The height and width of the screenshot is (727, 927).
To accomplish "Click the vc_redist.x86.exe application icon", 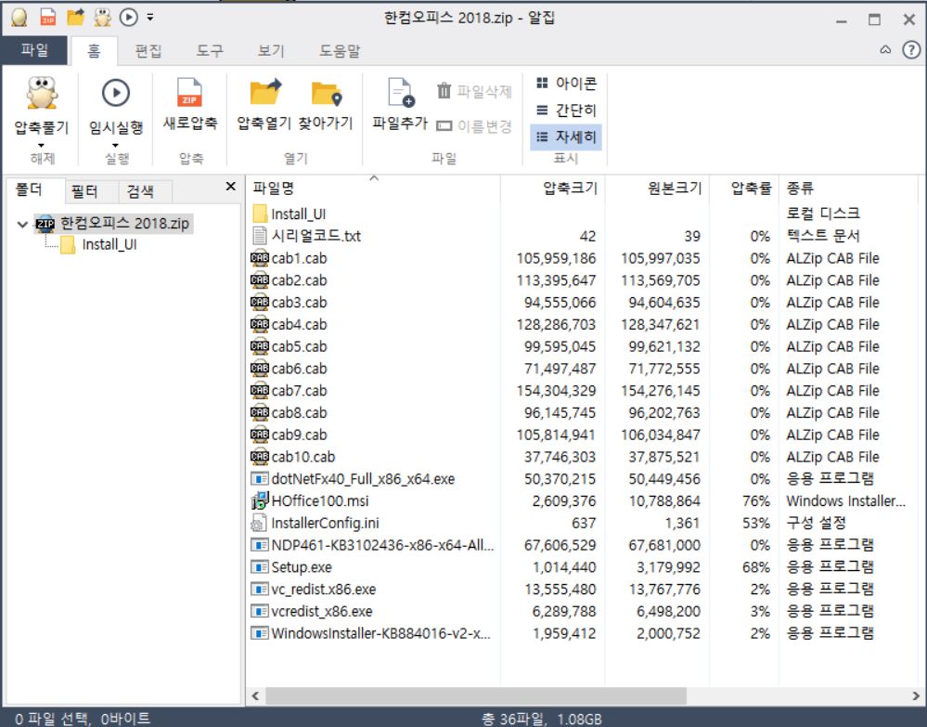I will [x=260, y=590].
